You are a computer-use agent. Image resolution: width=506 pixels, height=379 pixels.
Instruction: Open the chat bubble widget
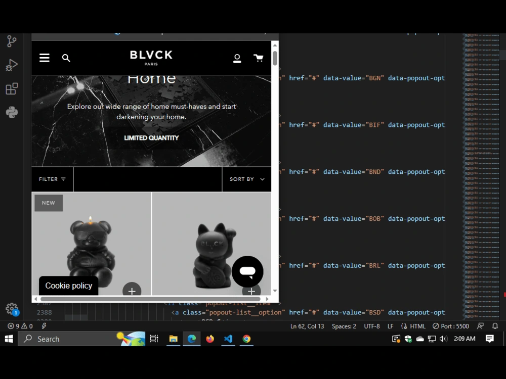pos(247,272)
